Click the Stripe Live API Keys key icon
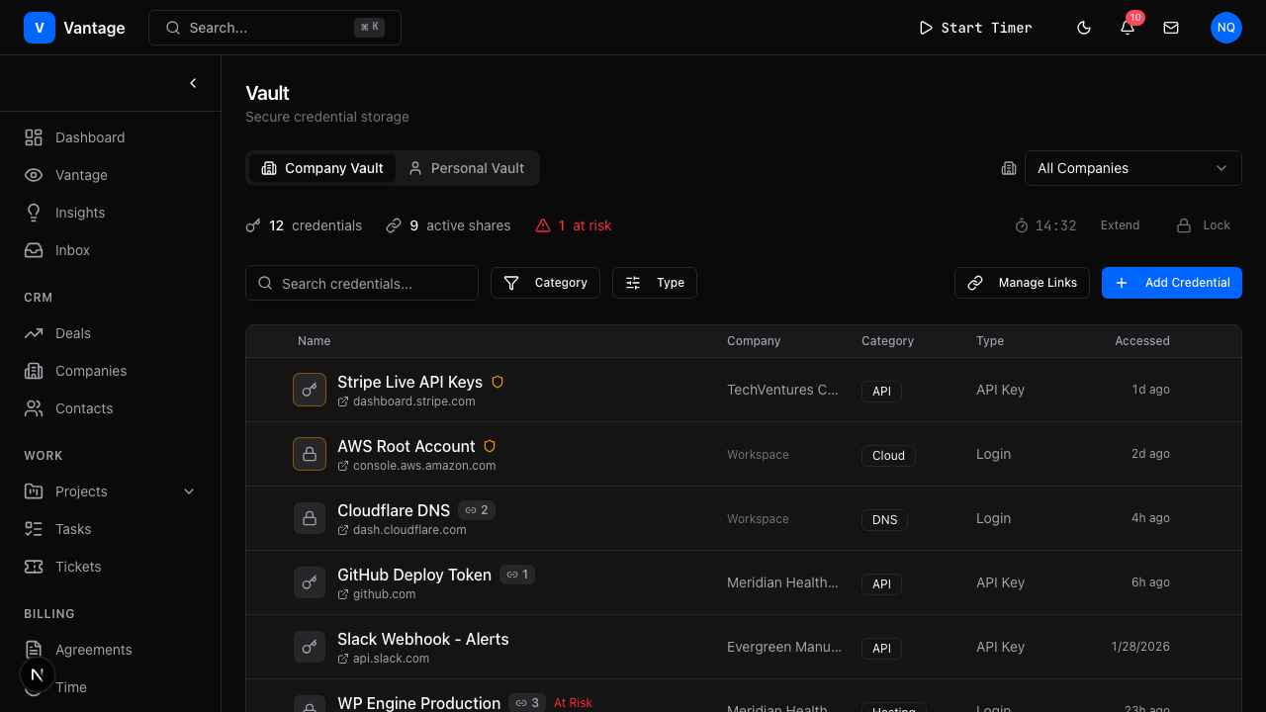The height and width of the screenshot is (712, 1266). (310, 390)
